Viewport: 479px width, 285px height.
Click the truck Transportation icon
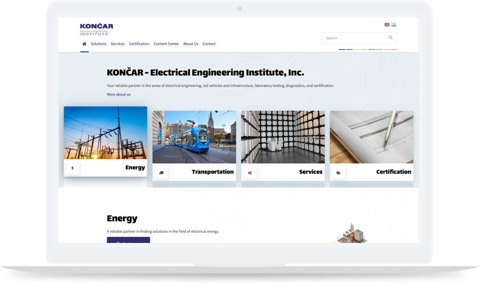(161, 173)
